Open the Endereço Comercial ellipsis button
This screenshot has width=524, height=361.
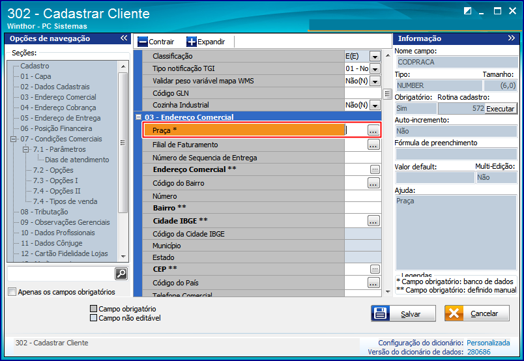click(375, 169)
